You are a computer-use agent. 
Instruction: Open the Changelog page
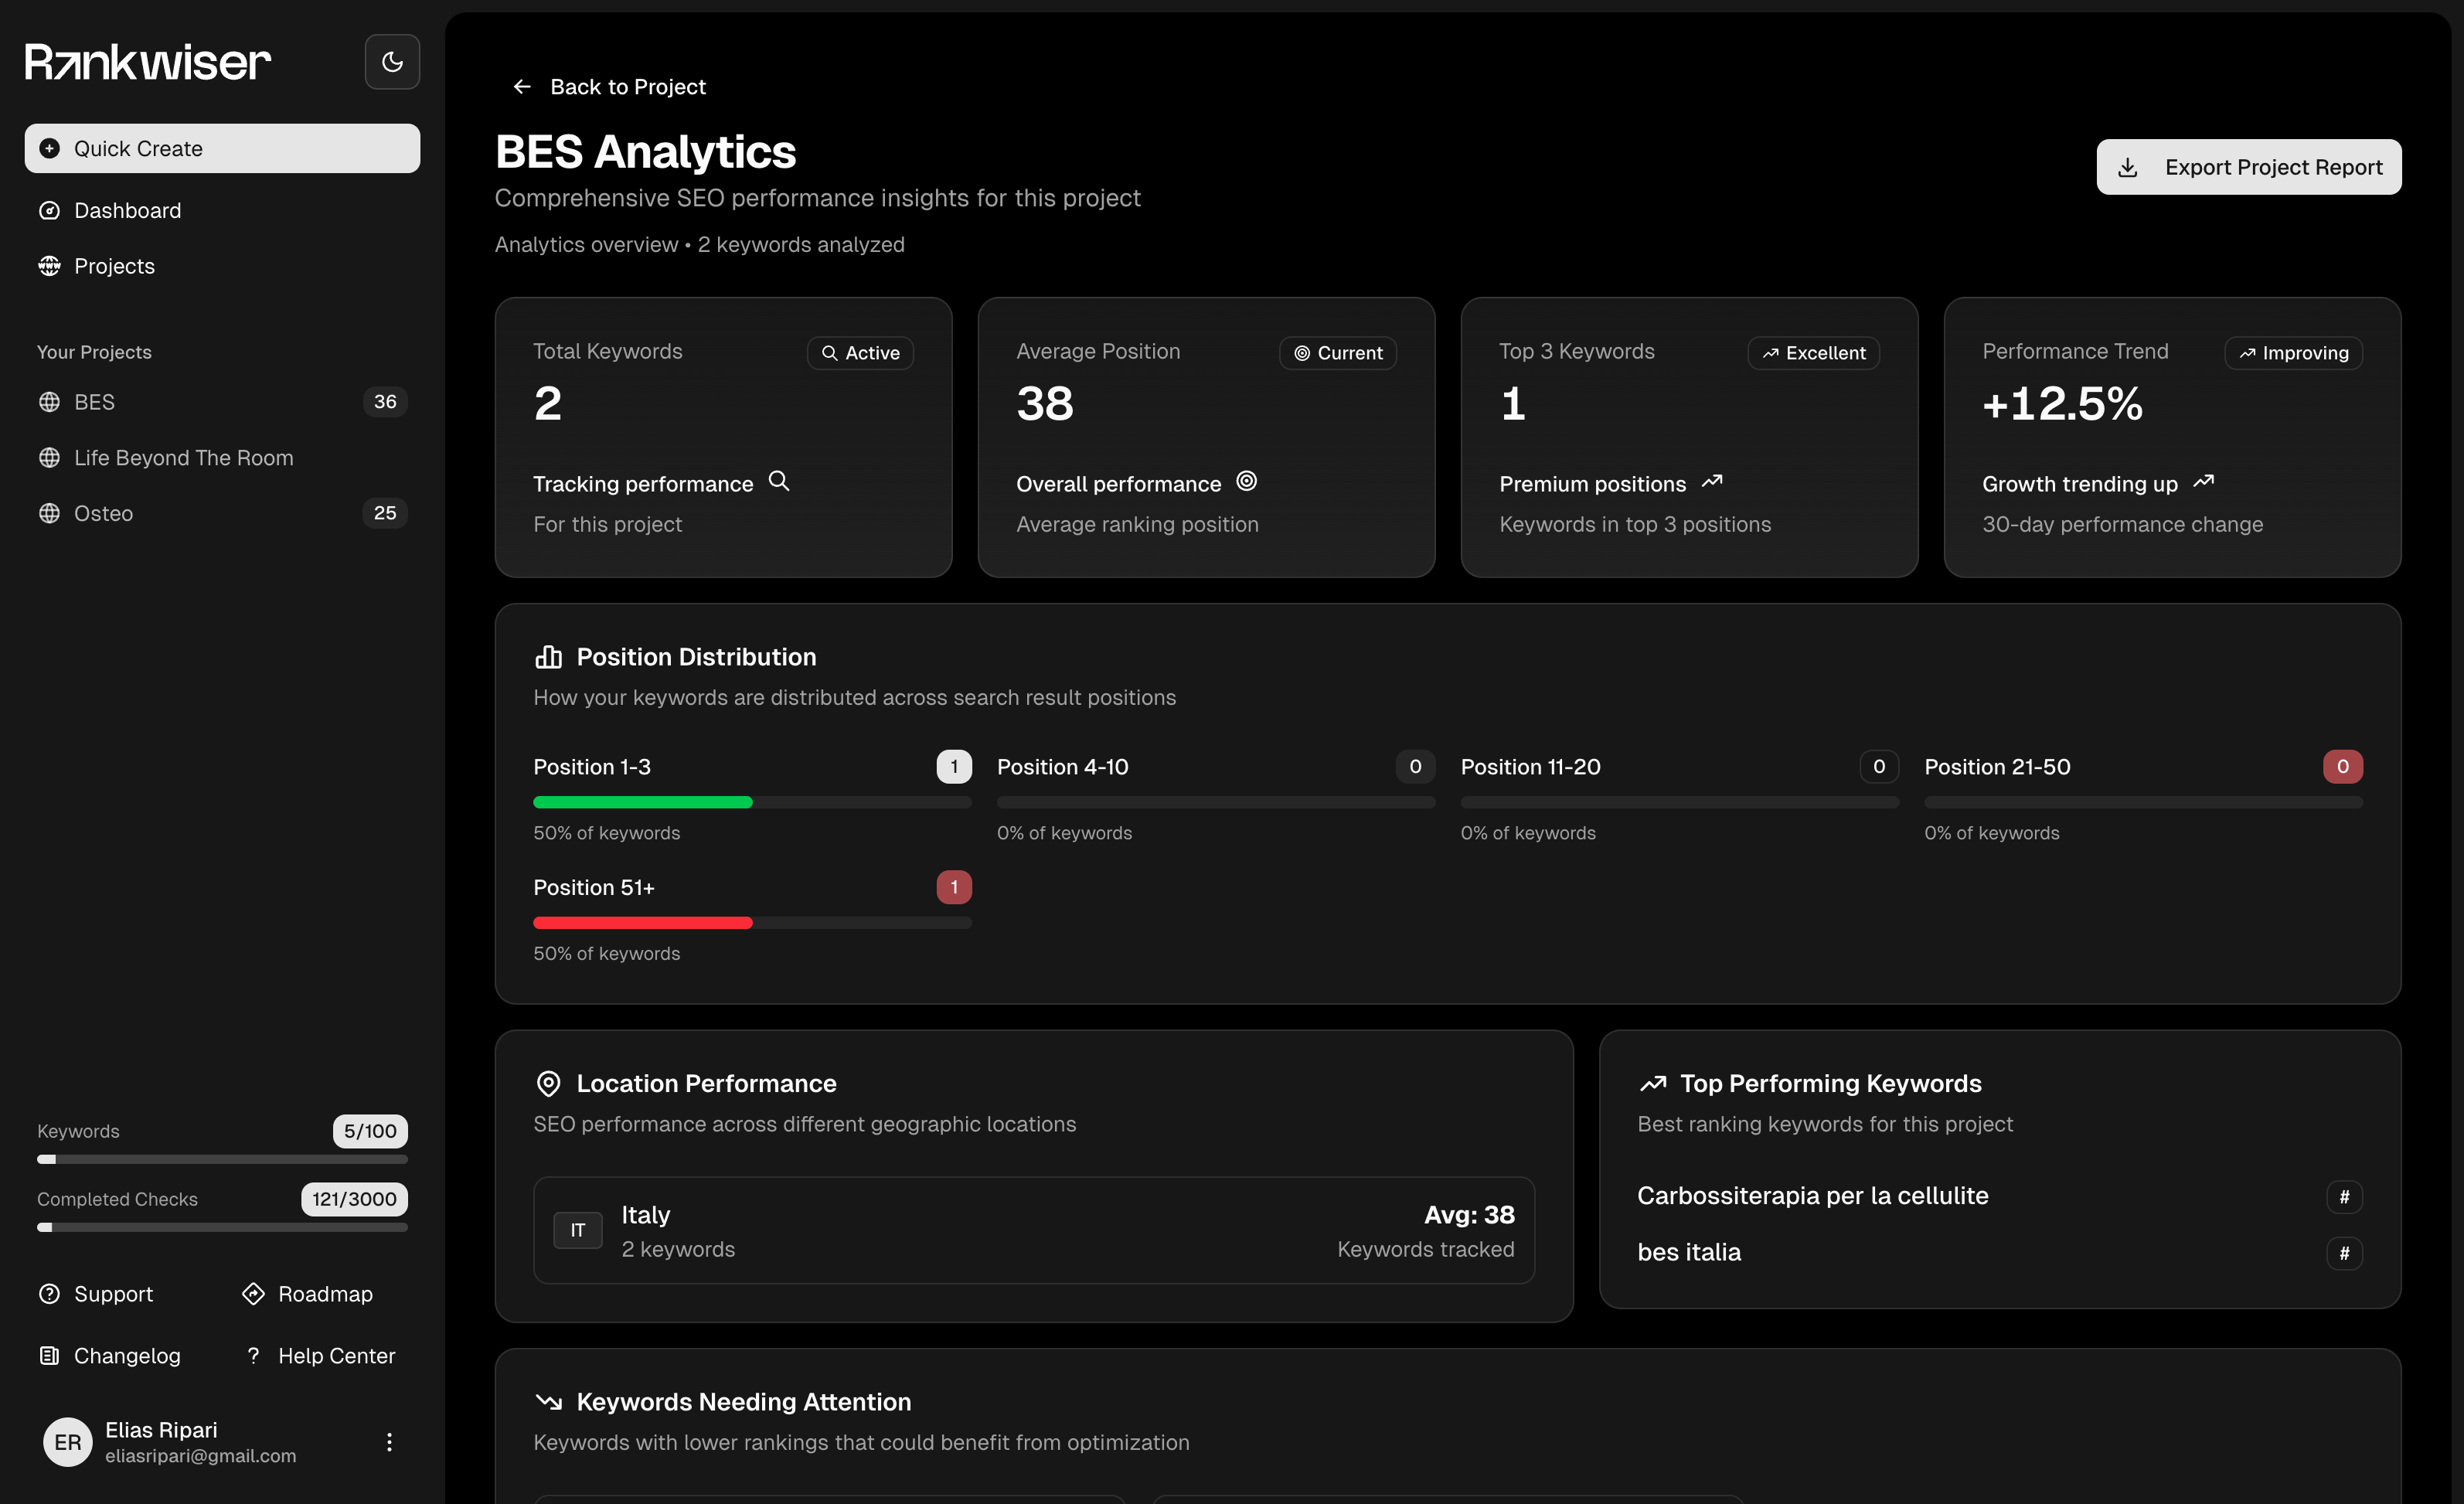coord(127,1356)
